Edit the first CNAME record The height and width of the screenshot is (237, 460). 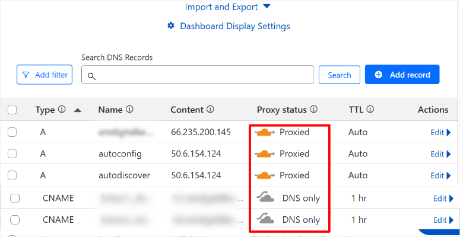443,198
